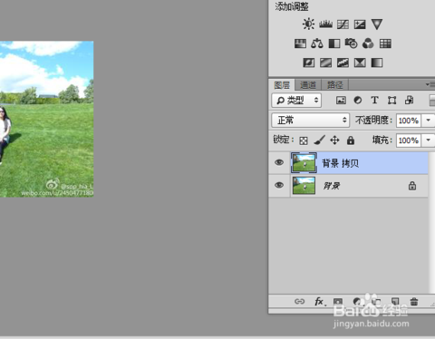Toggle lock position
Image resolution: width=435 pixels, height=339 pixels.
(334, 140)
